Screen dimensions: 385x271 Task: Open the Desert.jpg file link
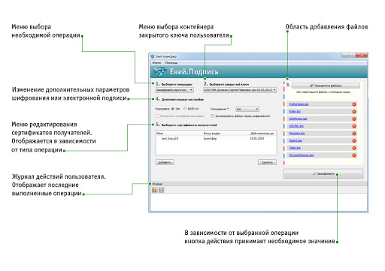click(295, 140)
